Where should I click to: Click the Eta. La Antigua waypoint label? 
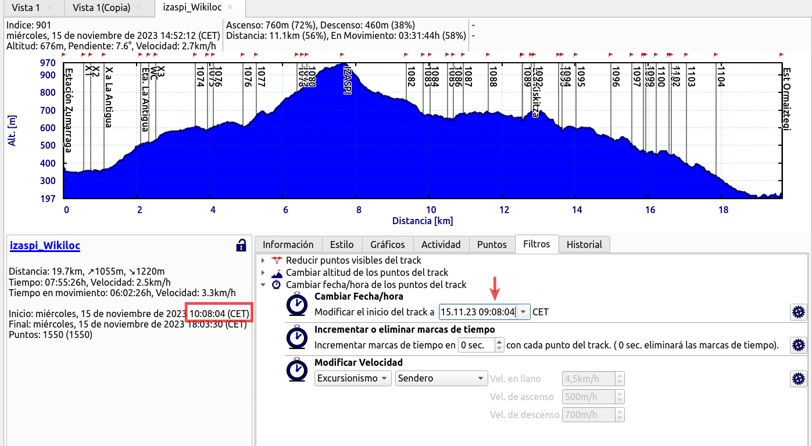(145, 99)
